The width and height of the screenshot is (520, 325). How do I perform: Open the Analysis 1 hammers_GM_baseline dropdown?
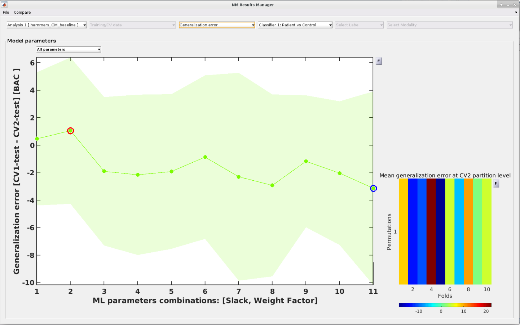pyautogui.click(x=47, y=25)
